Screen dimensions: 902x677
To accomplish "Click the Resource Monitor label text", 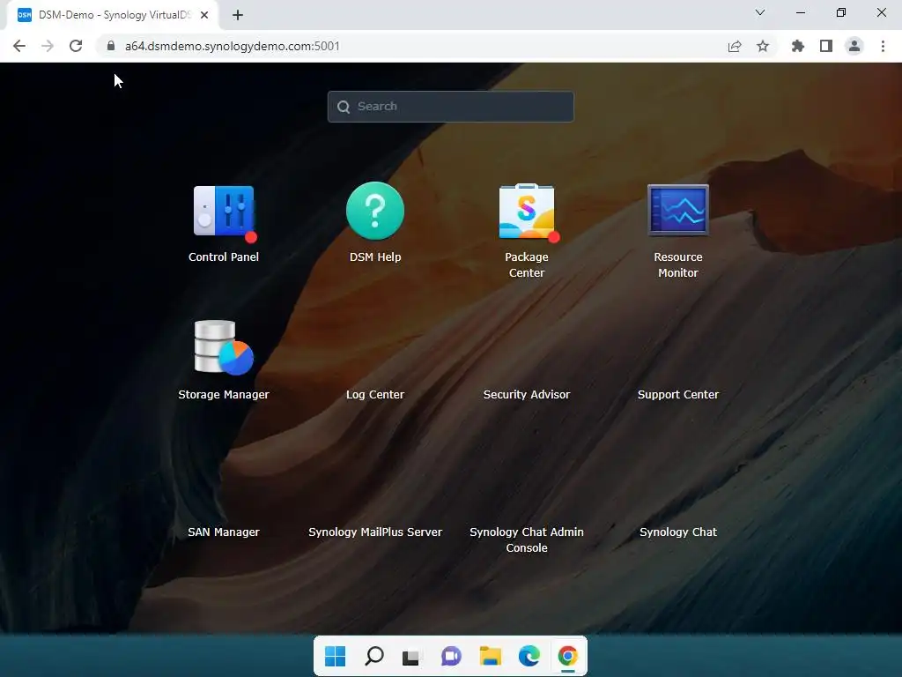I will [678, 264].
